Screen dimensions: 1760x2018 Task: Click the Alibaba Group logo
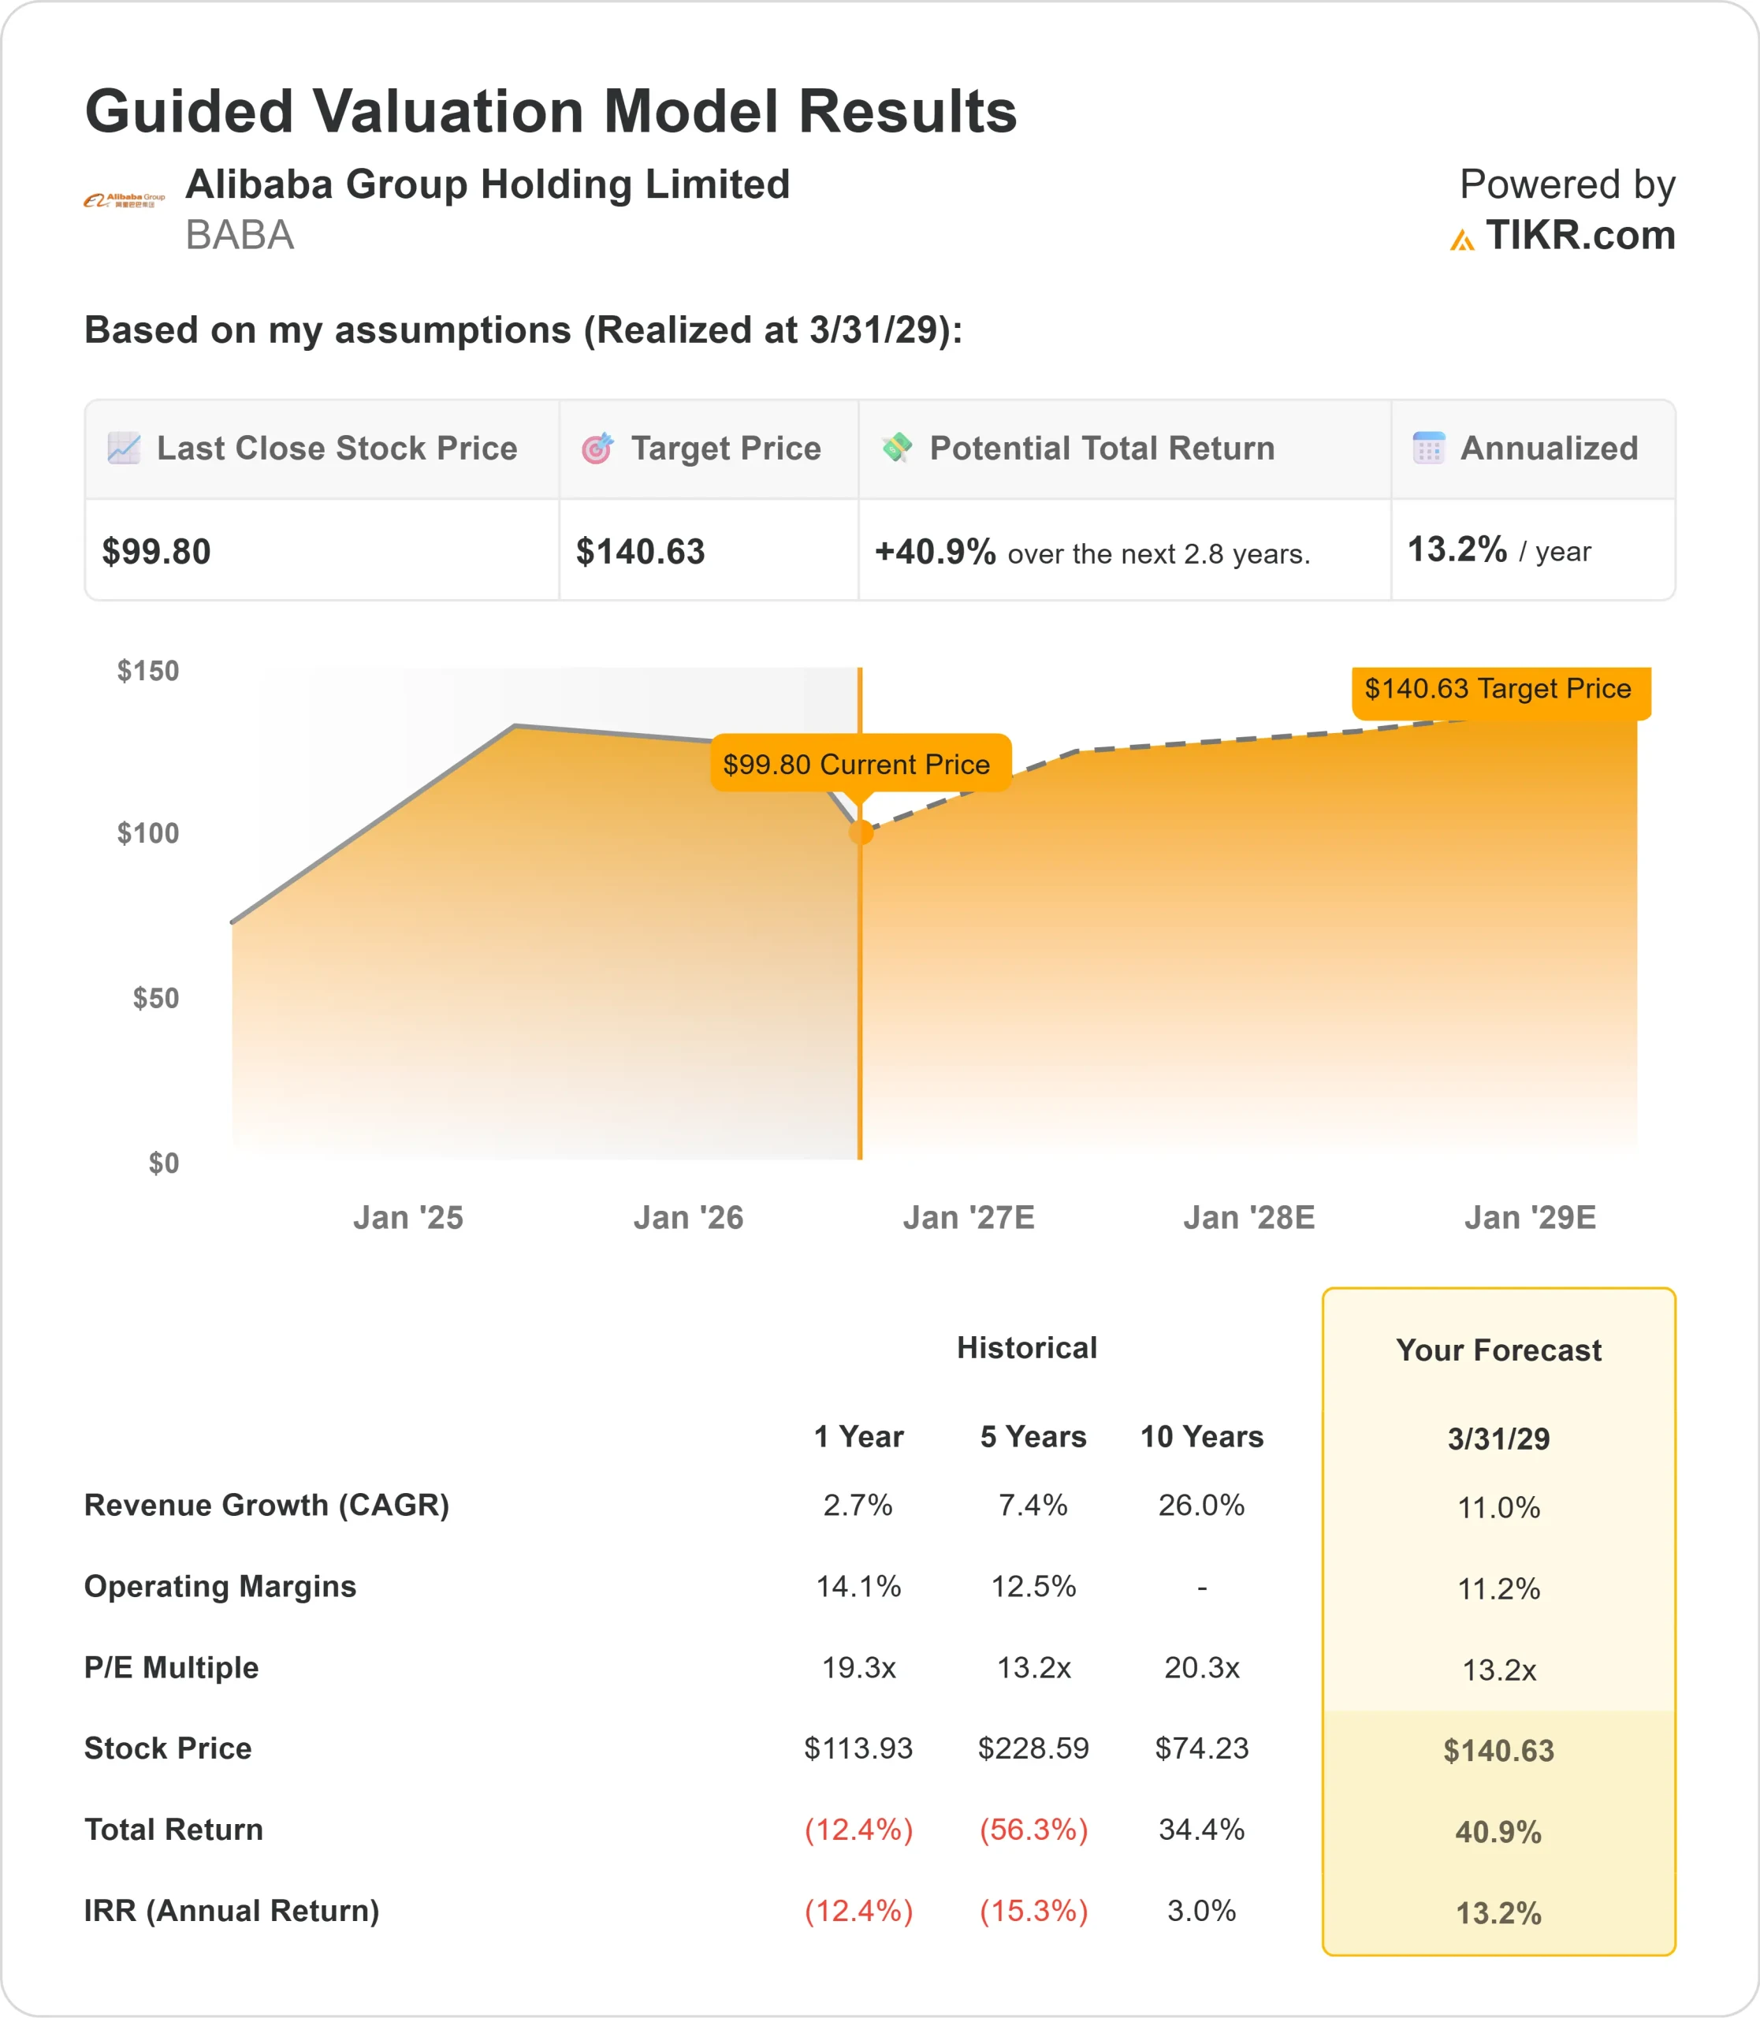tap(124, 200)
